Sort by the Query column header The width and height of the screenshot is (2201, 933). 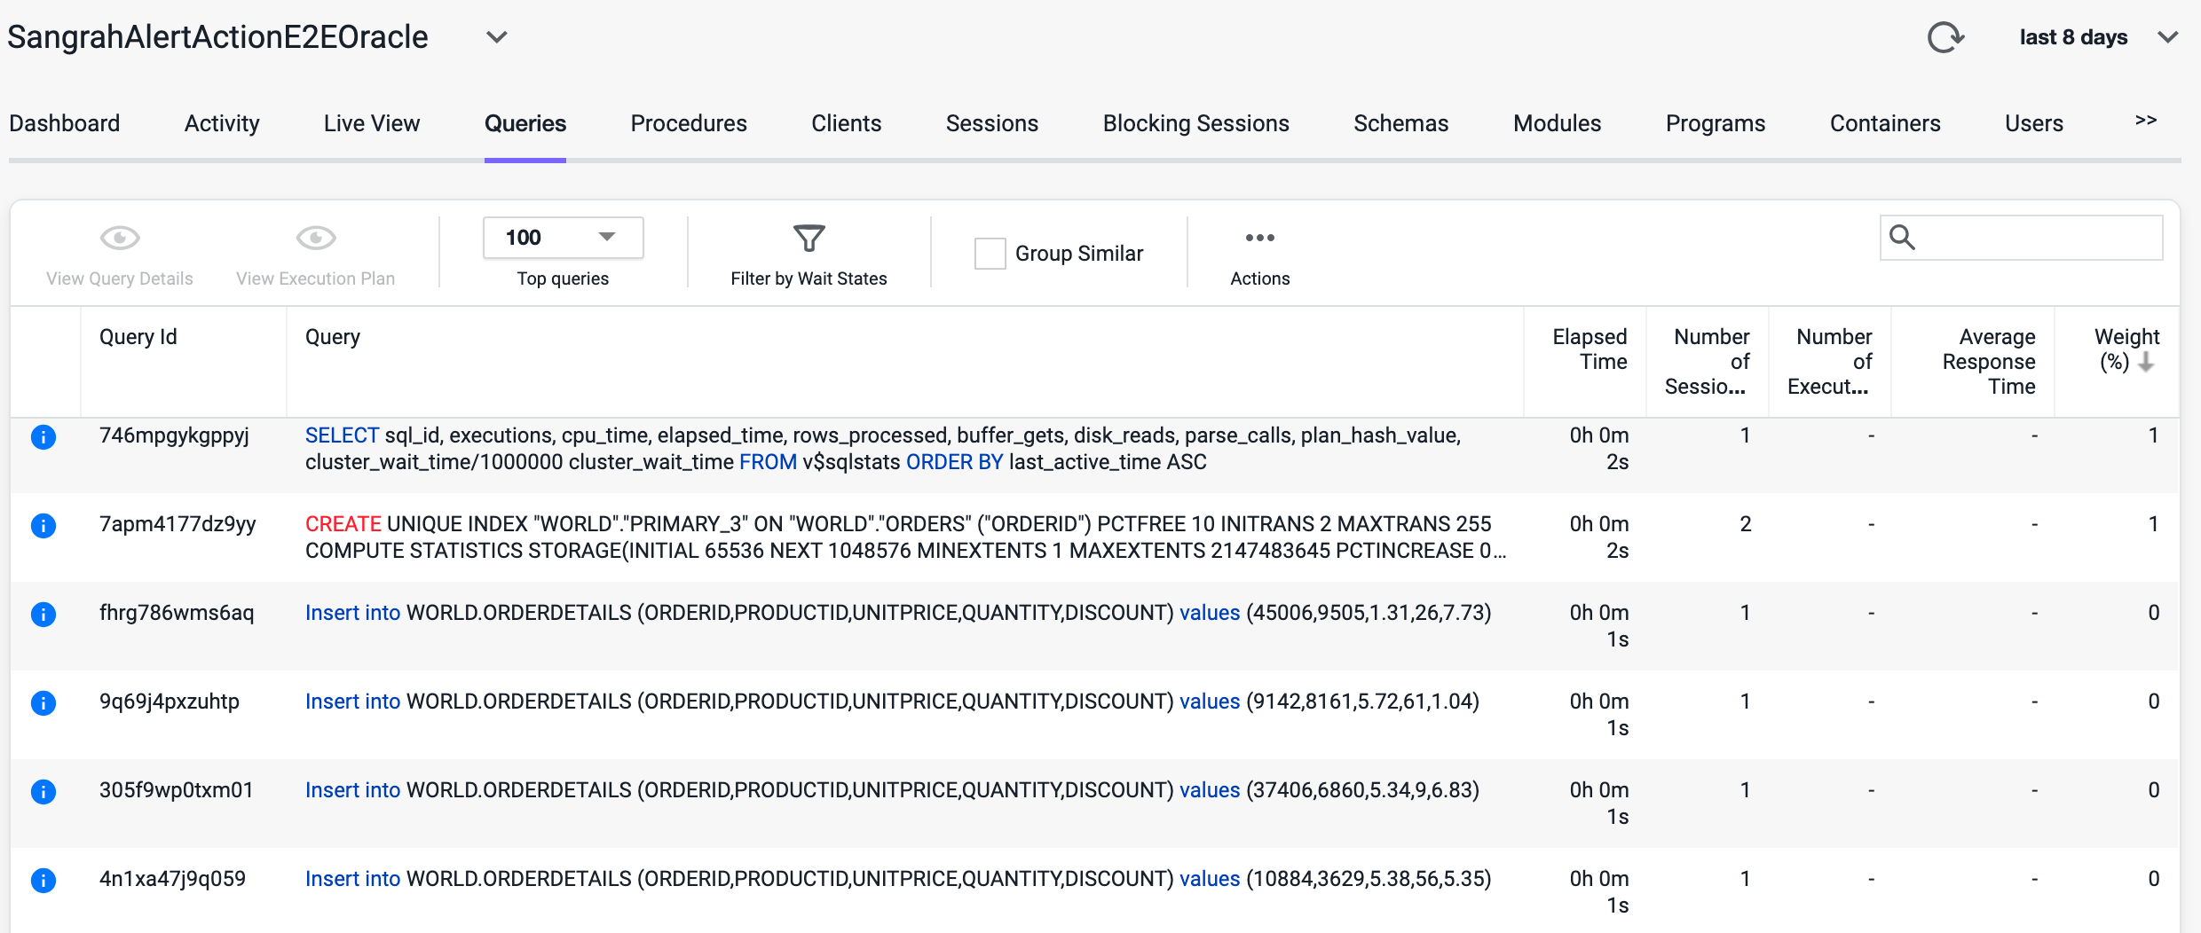333,337
